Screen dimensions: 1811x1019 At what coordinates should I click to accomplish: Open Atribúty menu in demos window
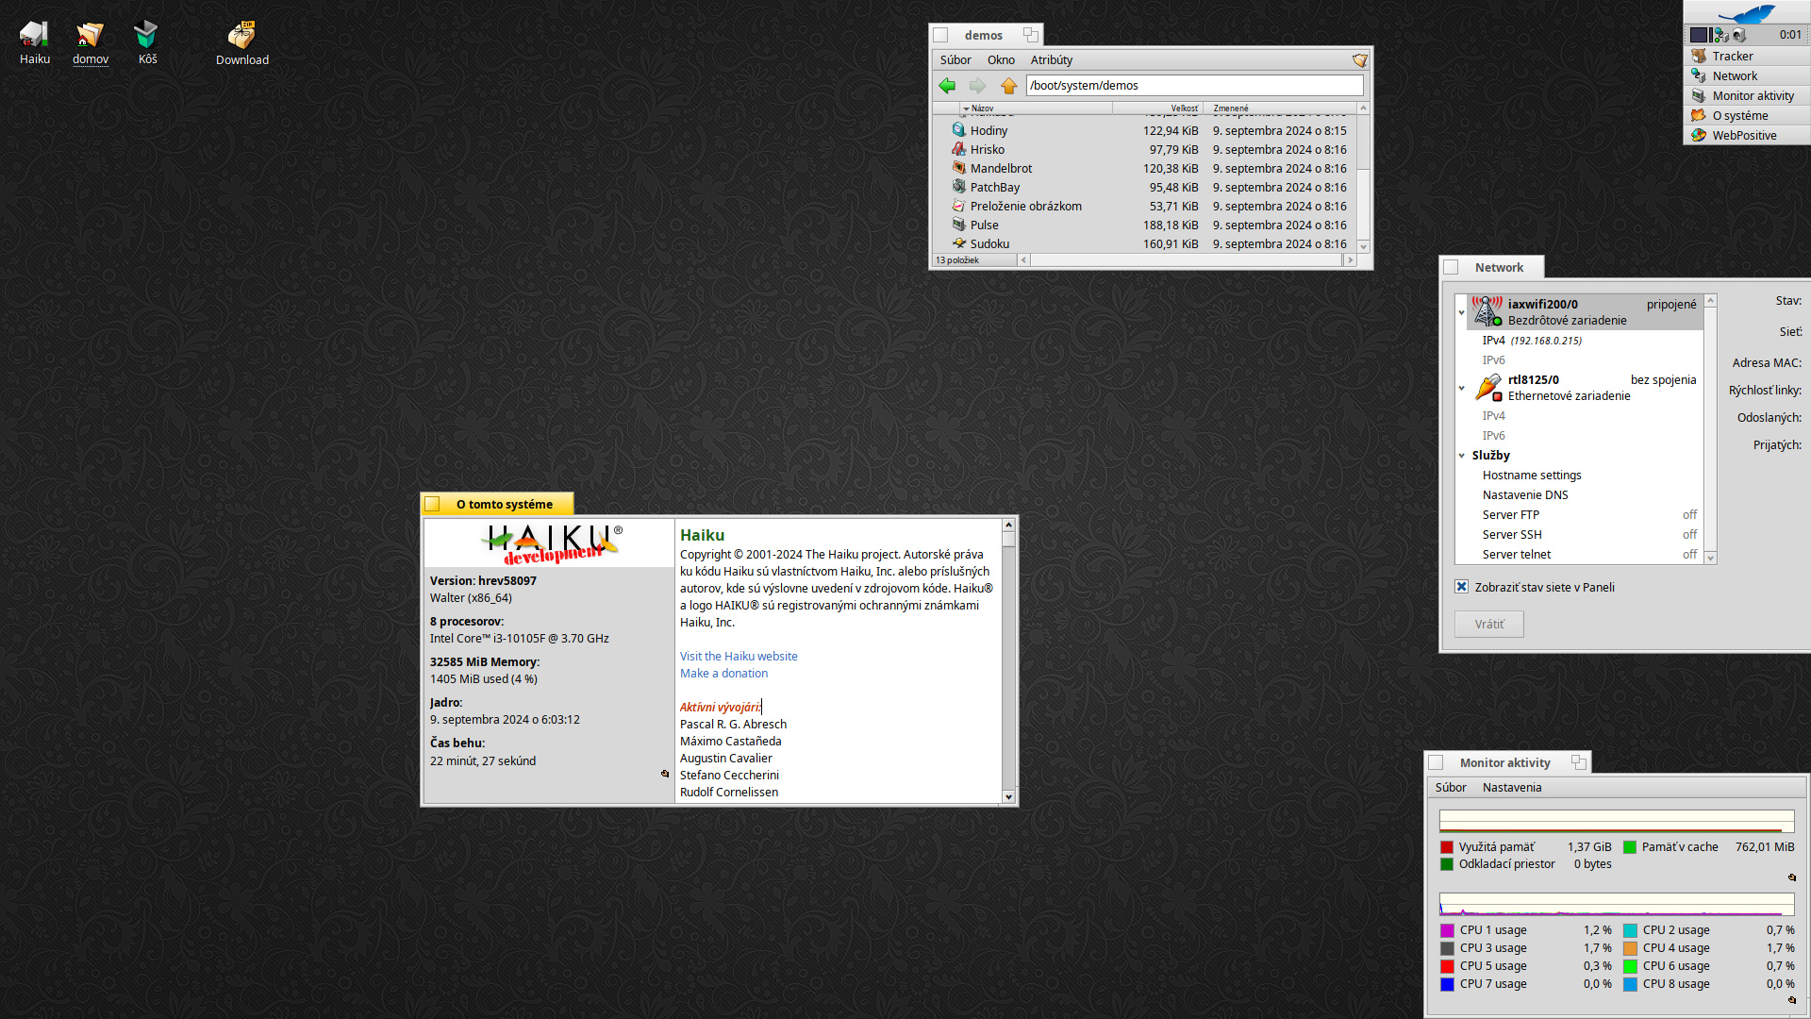point(1051,60)
